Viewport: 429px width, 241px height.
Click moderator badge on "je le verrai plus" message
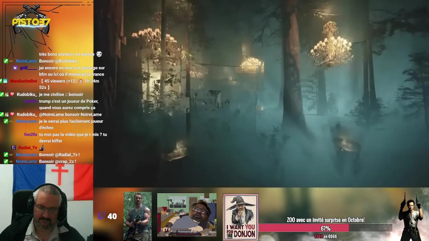tap(6, 121)
